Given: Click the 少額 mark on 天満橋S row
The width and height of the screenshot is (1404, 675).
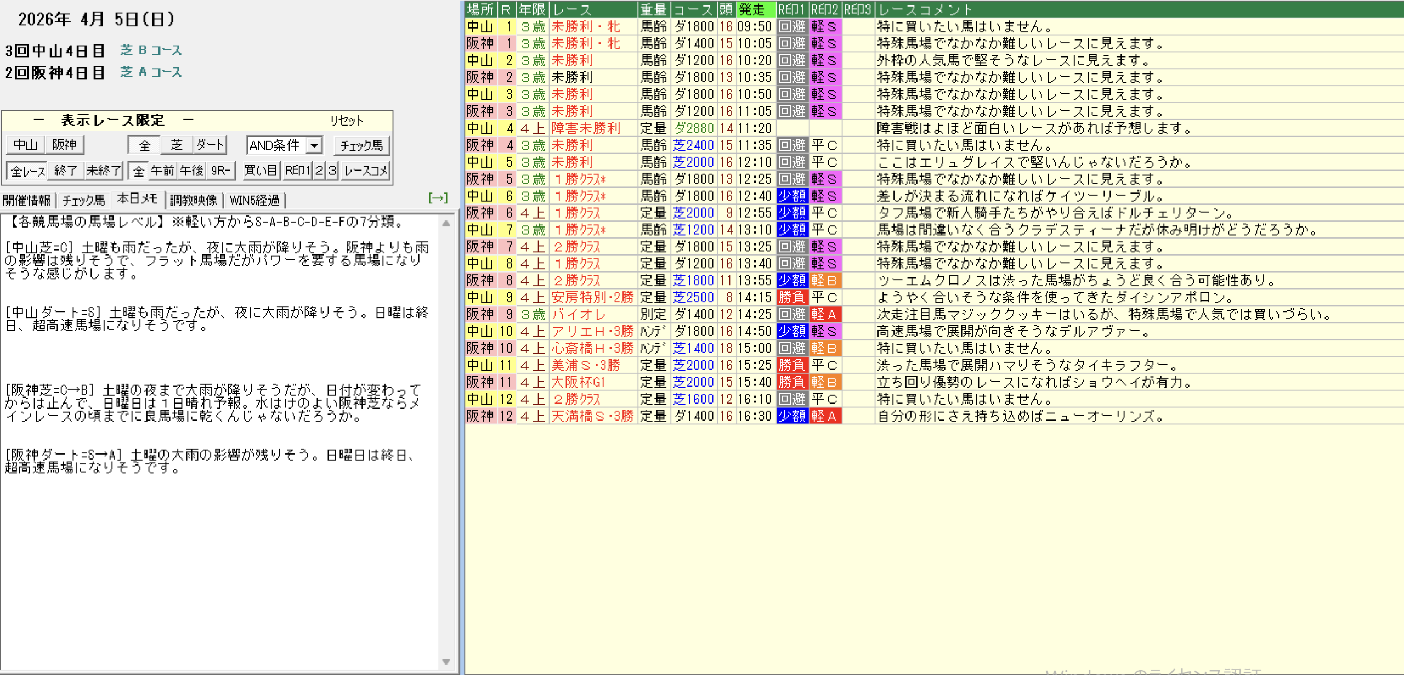Looking at the screenshot, I should [791, 416].
